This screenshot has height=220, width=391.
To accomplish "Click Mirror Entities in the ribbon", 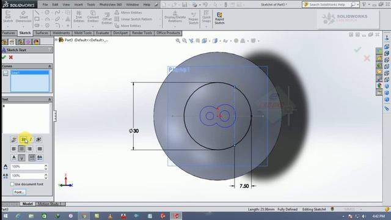I will click(128, 12).
